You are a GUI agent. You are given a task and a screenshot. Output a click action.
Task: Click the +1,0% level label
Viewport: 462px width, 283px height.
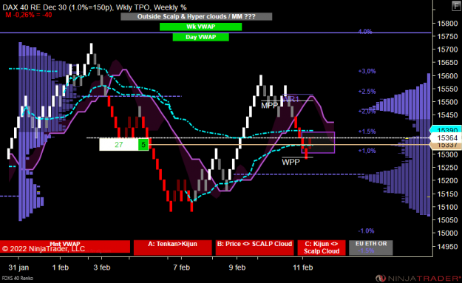pos(367,151)
